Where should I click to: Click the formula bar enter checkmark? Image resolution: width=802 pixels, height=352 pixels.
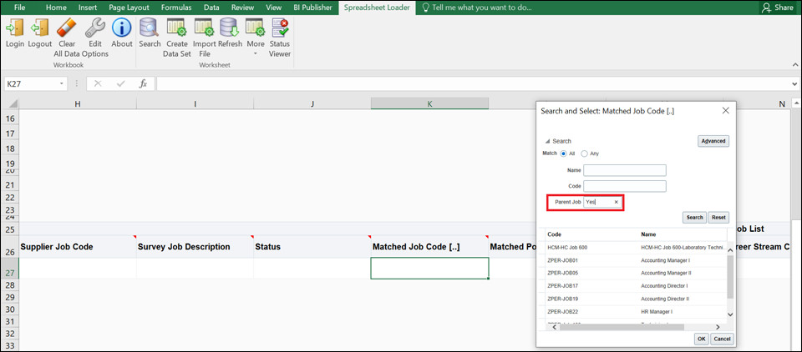pos(120,83)
